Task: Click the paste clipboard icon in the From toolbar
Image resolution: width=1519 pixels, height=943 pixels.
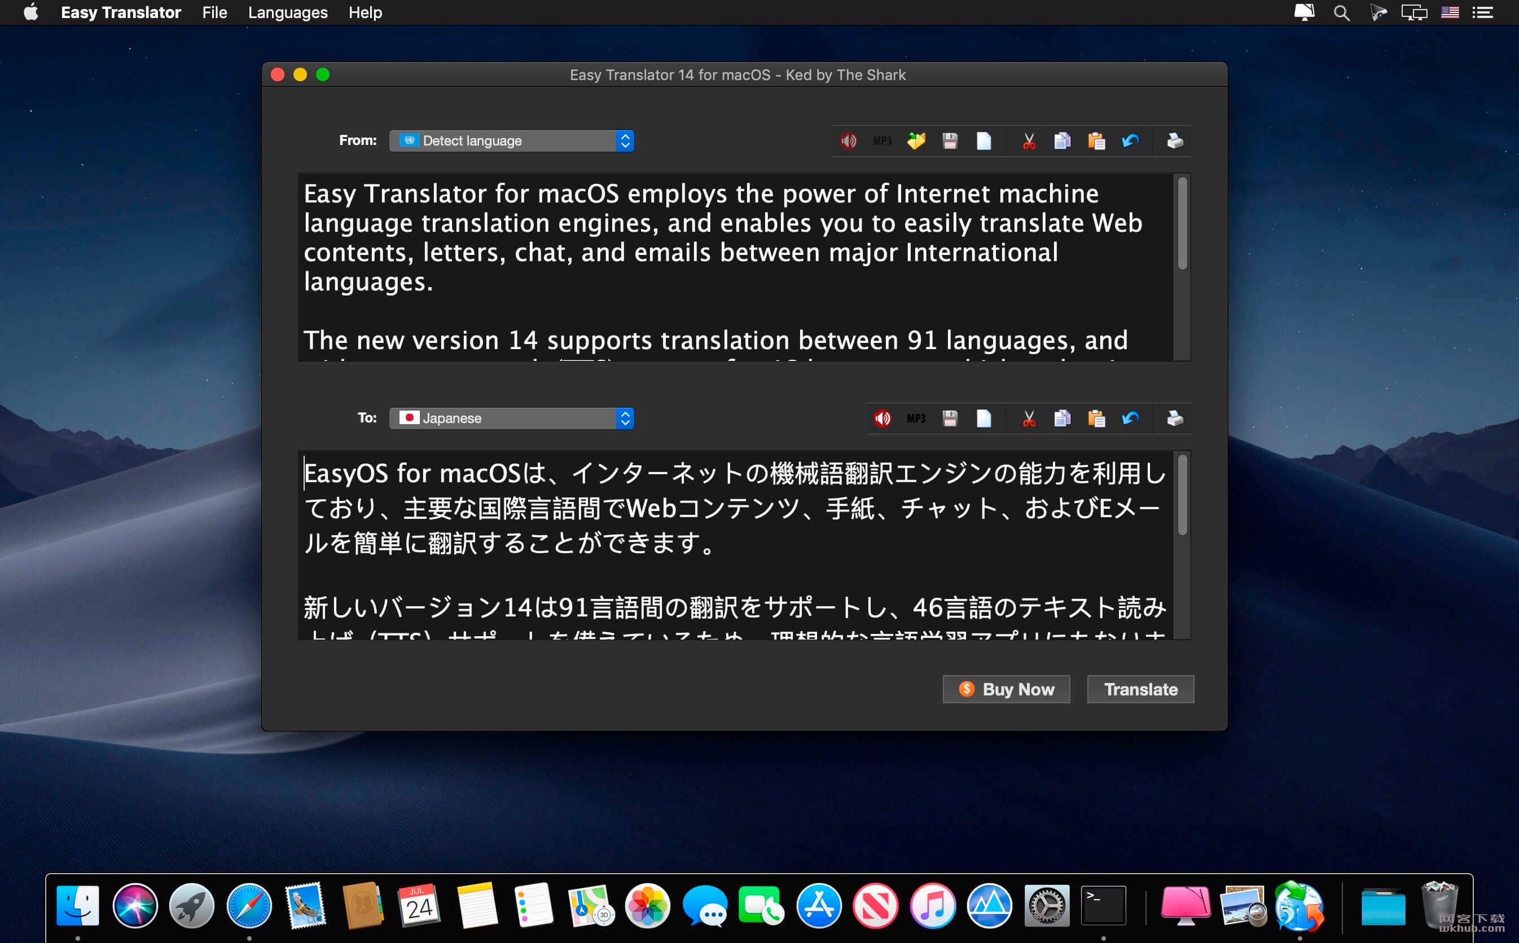Action: [1096, 141]
